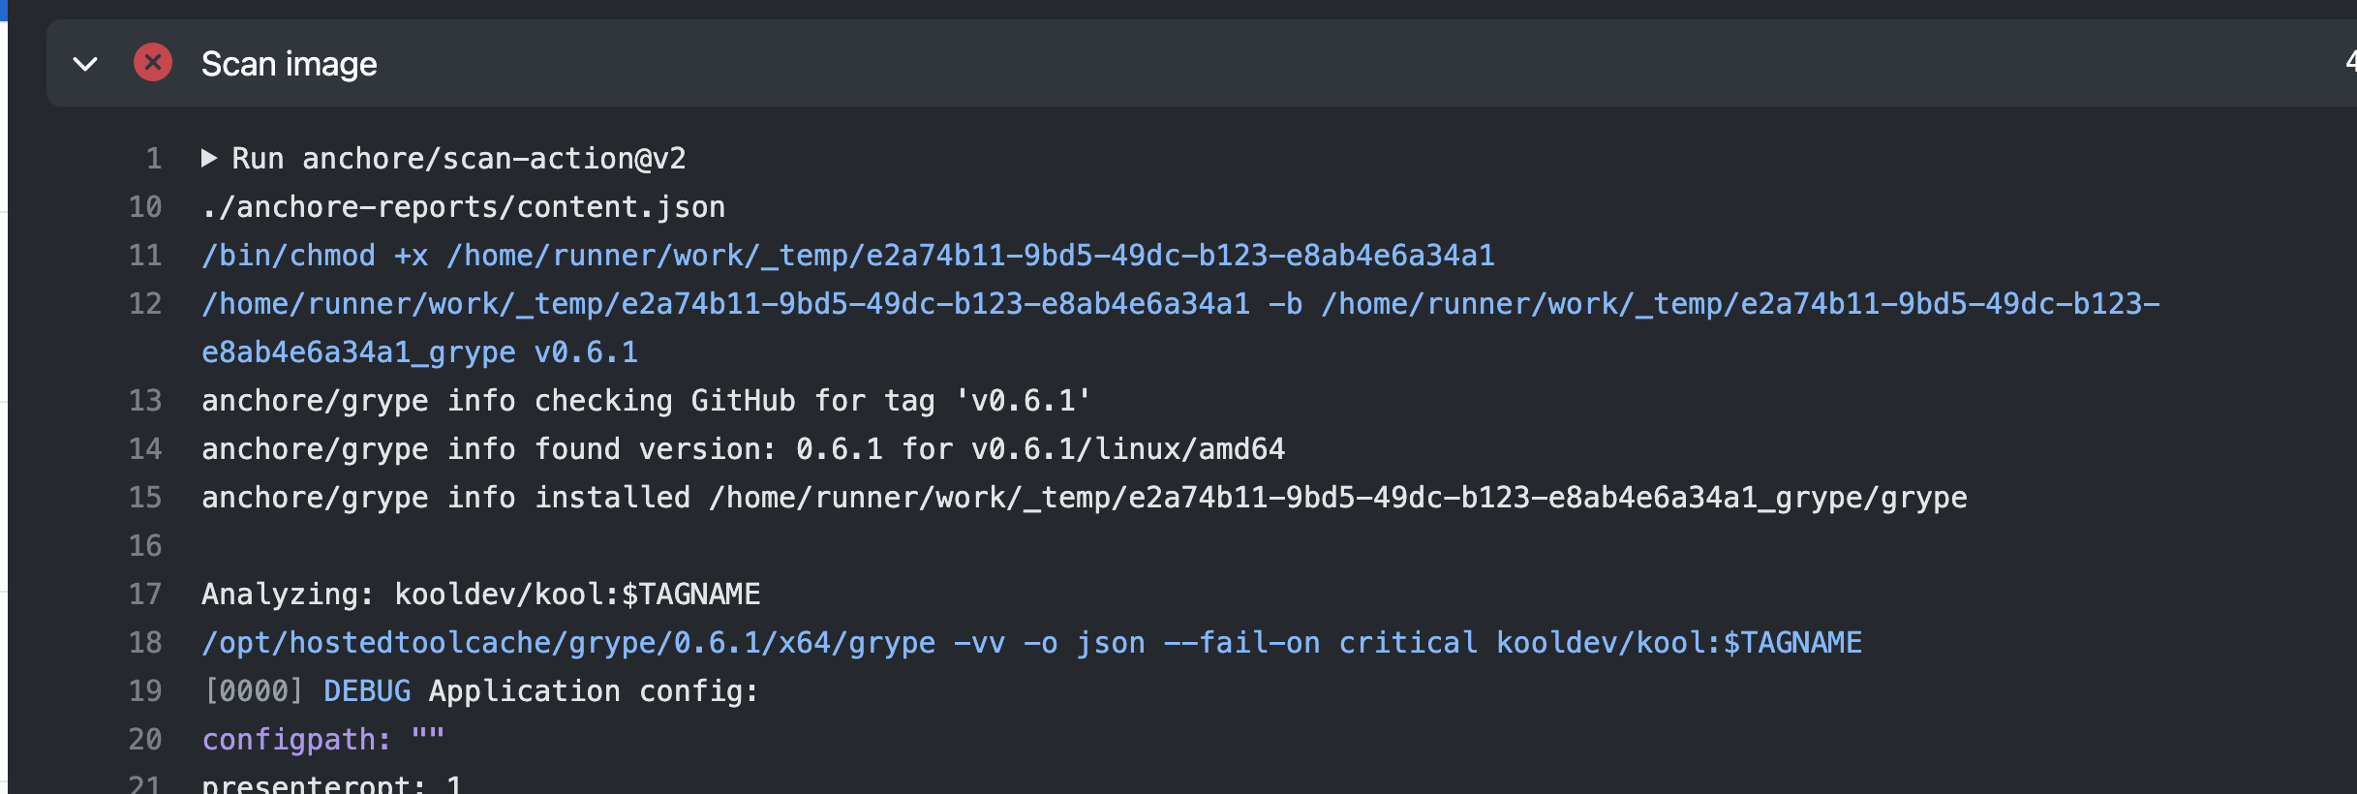Viewport: 2357px width, 794px height.
Task: Select line number 1 in the log
Action: [155, 157]
